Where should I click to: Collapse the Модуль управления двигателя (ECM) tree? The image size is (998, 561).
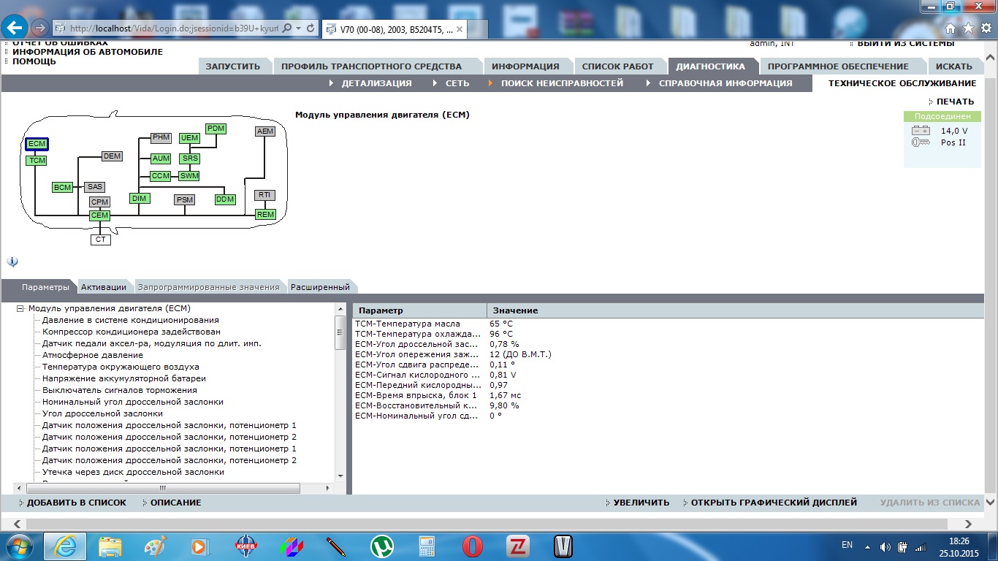click(20, 309)
